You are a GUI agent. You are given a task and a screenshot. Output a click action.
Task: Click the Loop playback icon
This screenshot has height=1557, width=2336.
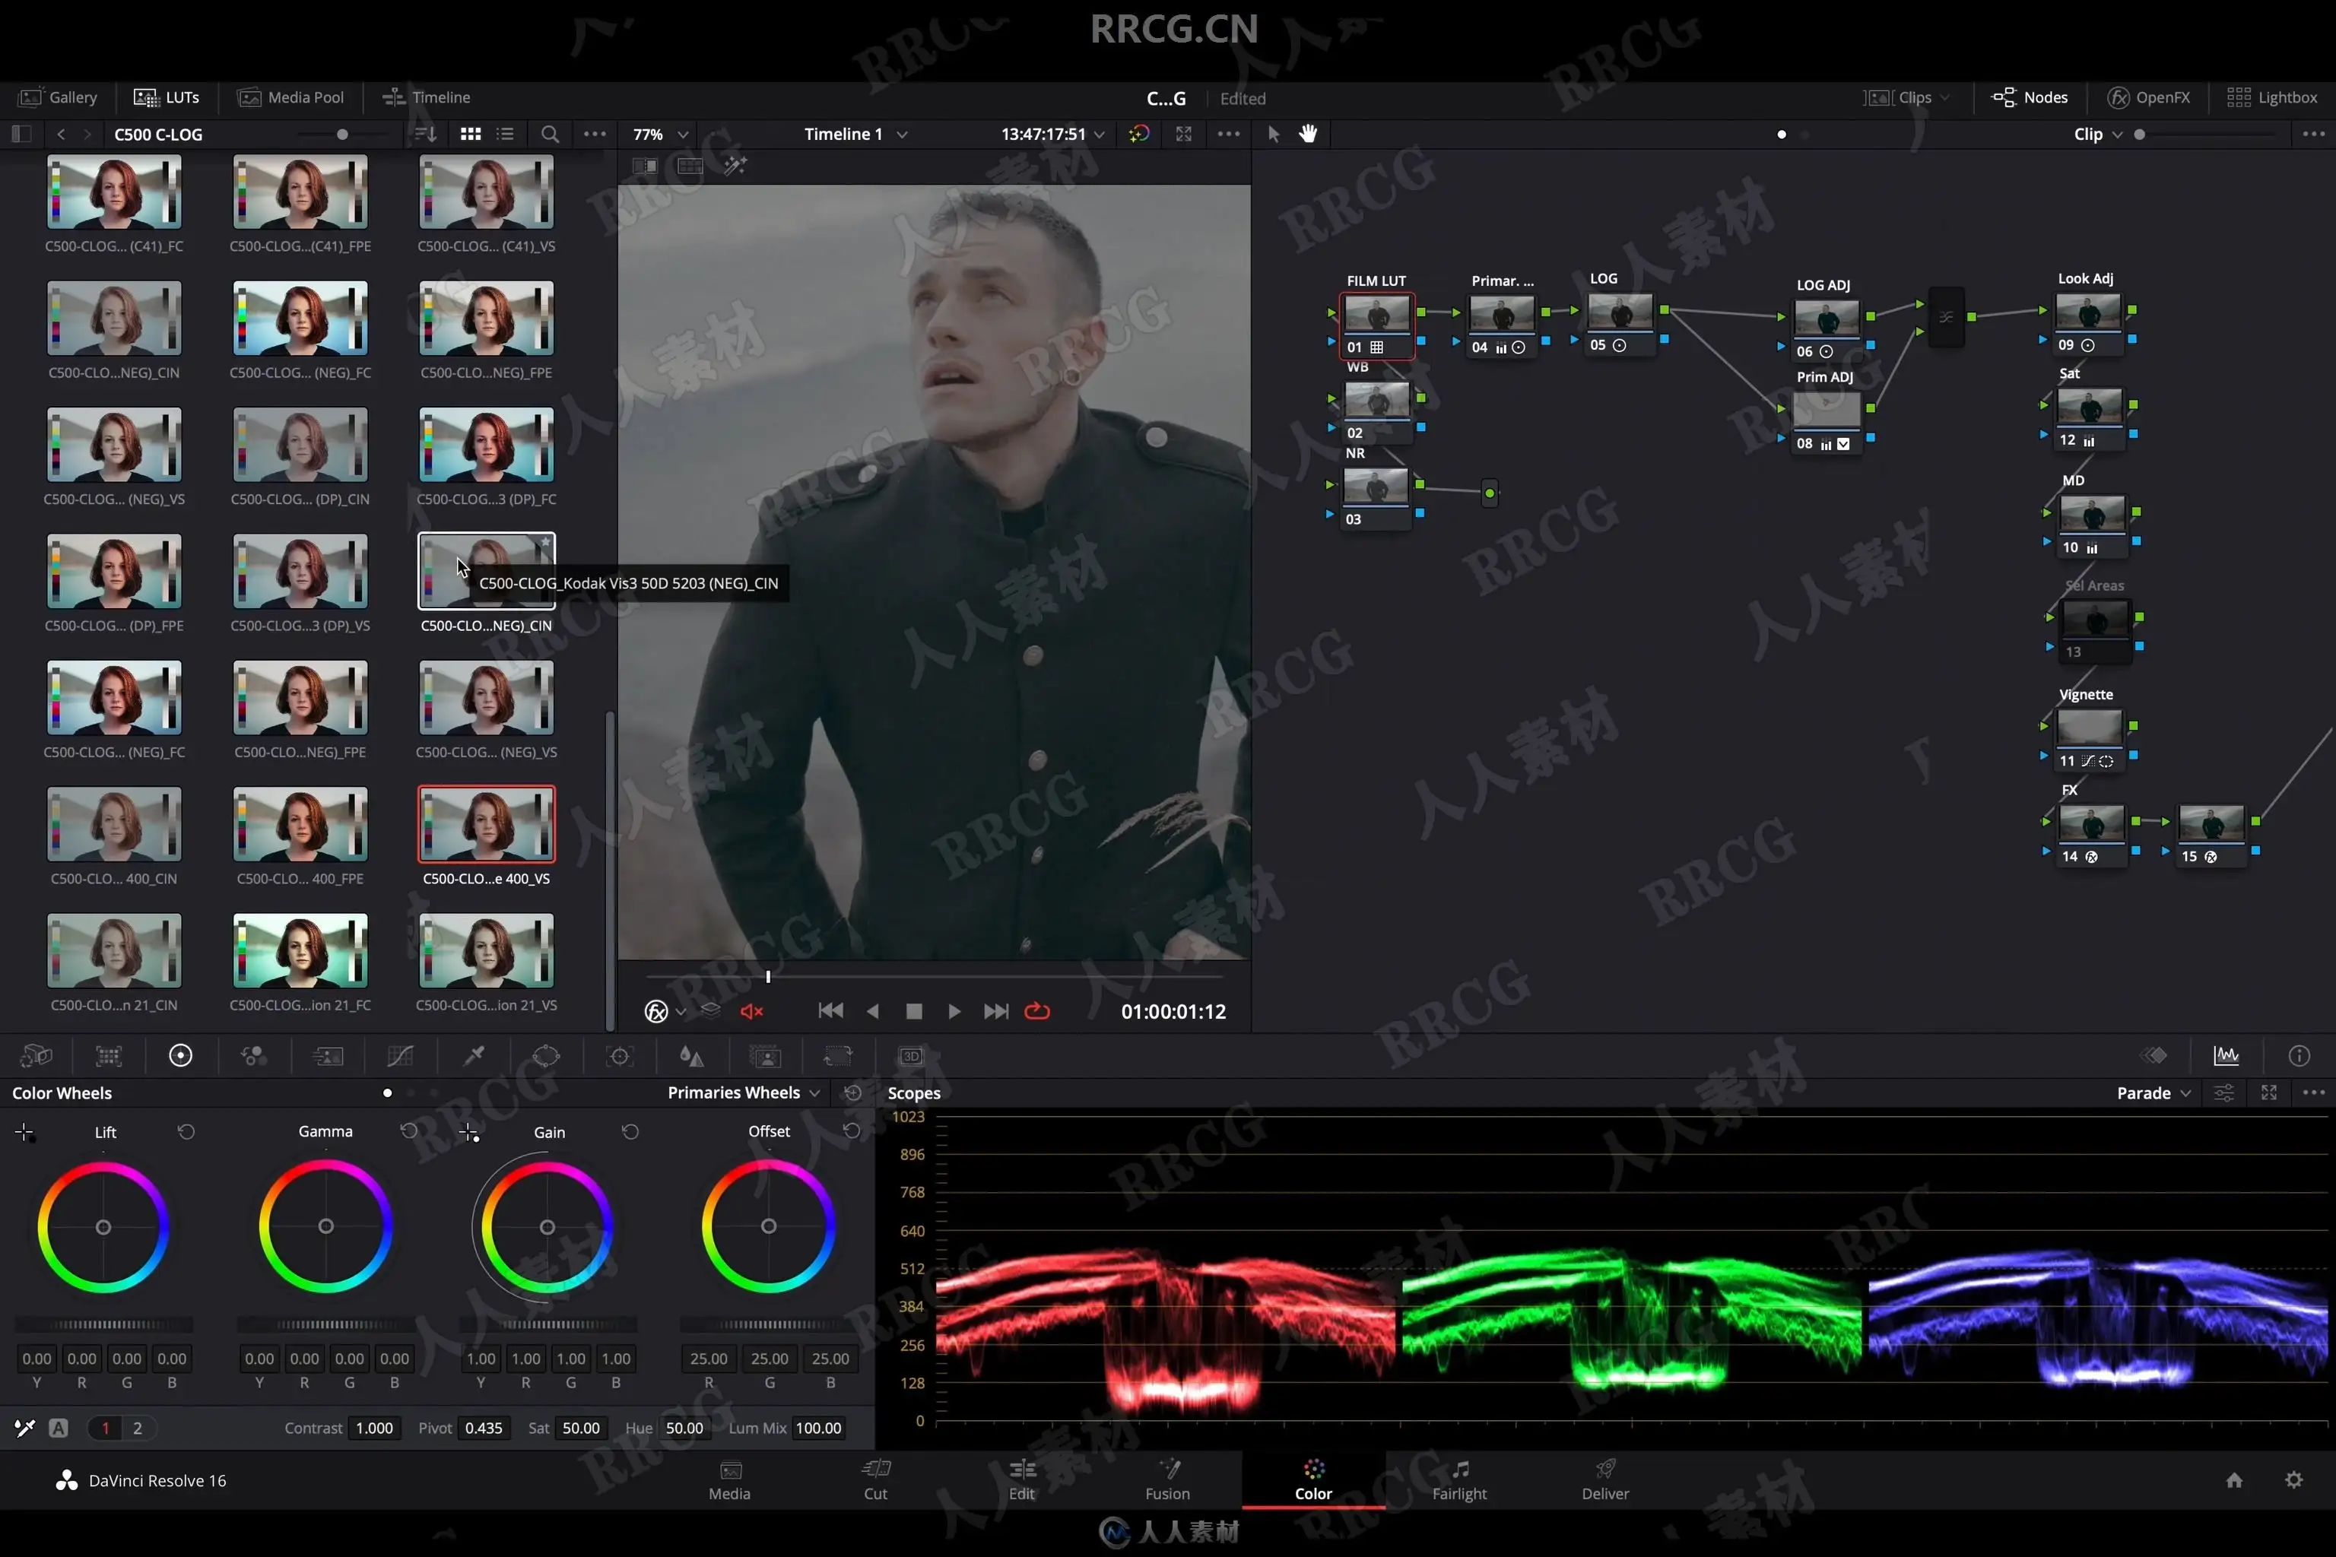1037,1011
